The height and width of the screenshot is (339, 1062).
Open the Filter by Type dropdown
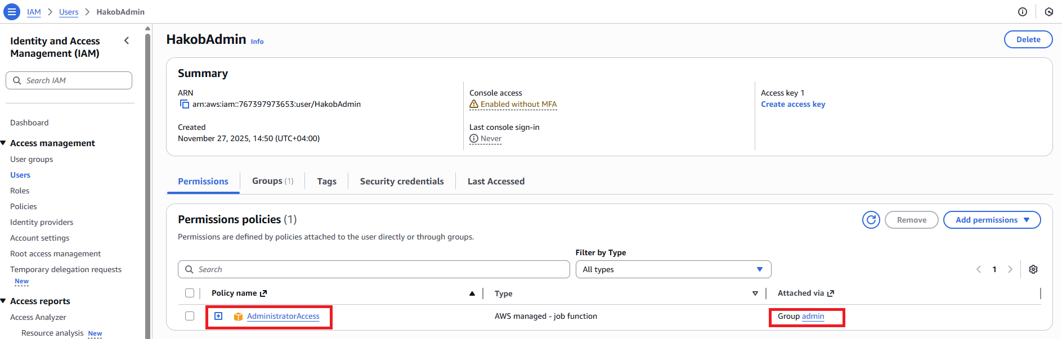673,269
